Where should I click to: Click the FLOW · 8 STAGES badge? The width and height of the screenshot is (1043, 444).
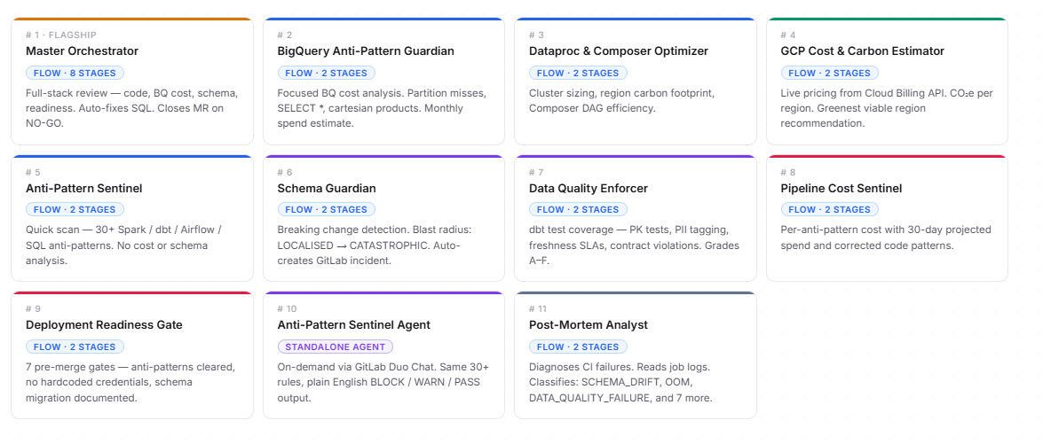coord(75,74)
